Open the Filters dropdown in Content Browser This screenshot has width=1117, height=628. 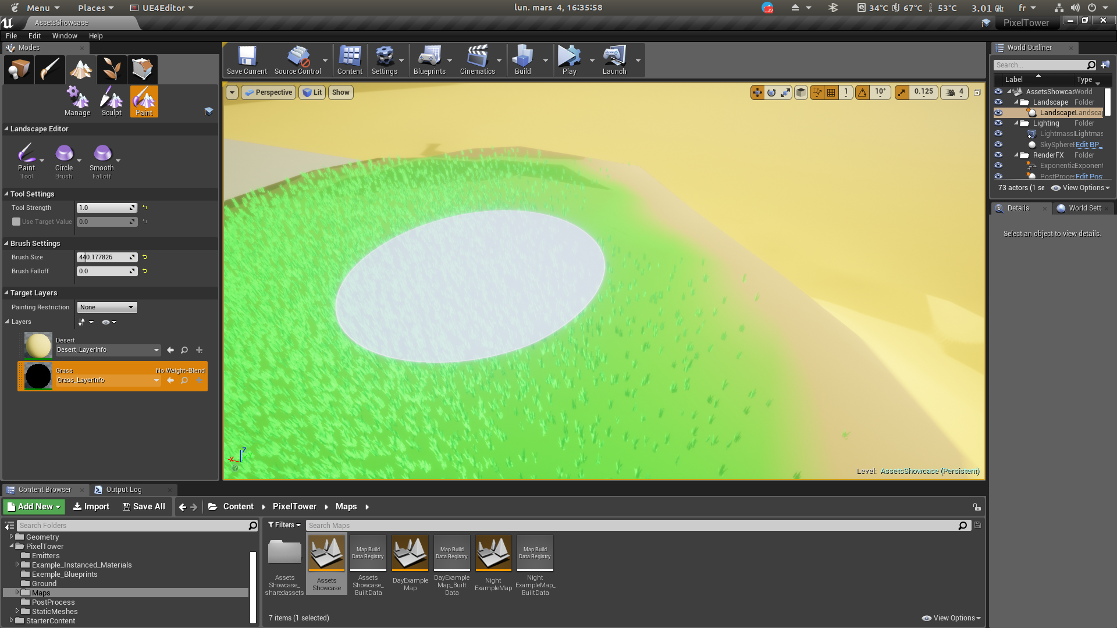coord(284,525)
